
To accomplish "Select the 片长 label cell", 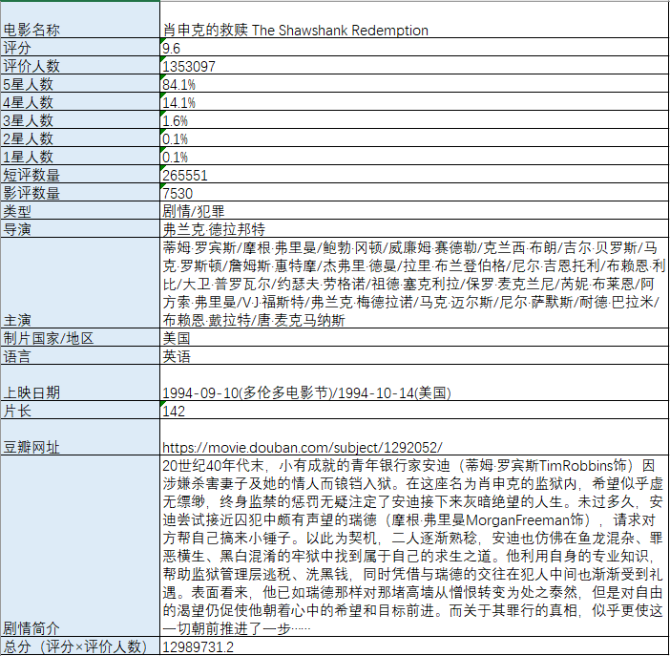I will click(x=80, y=410).
